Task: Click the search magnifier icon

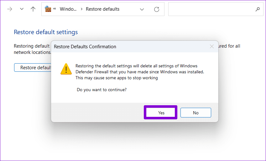Action: 258,9
